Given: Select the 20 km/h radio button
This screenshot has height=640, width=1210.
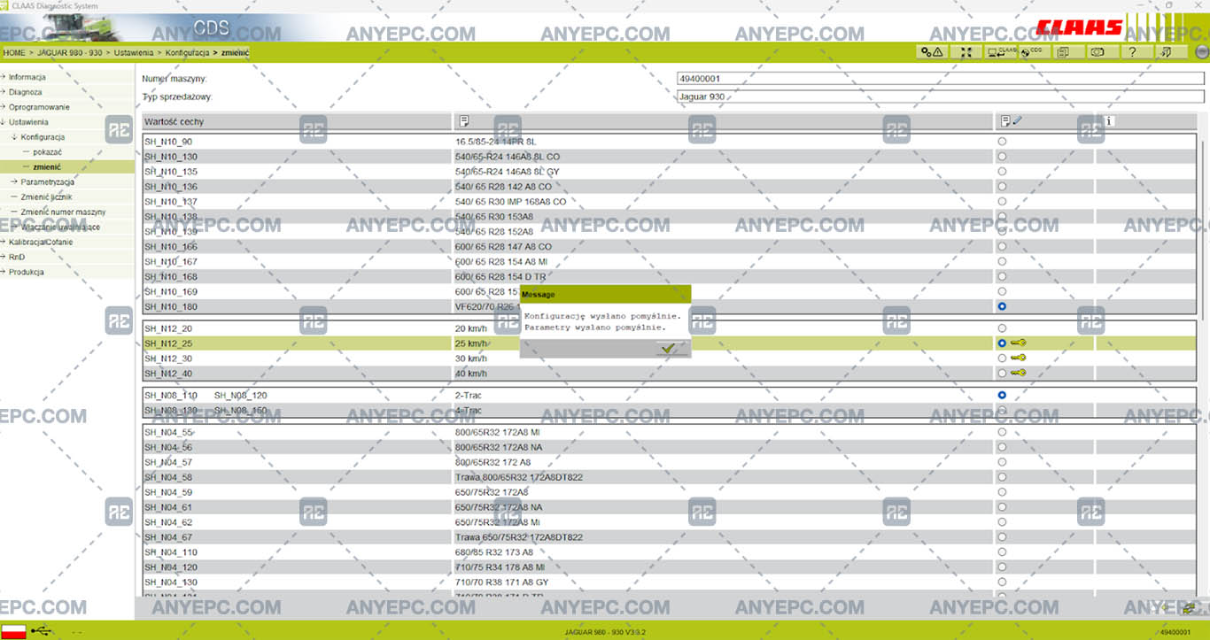Looking at the screenshot, I should (x=1002, y=328).
